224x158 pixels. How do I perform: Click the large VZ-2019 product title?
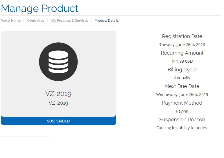(58, 94)
